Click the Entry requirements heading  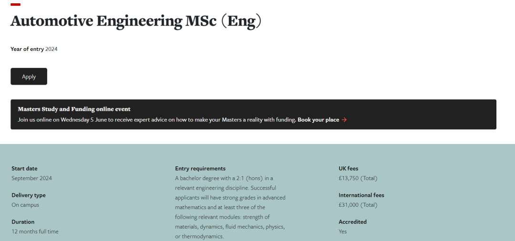tap(200, 168)
